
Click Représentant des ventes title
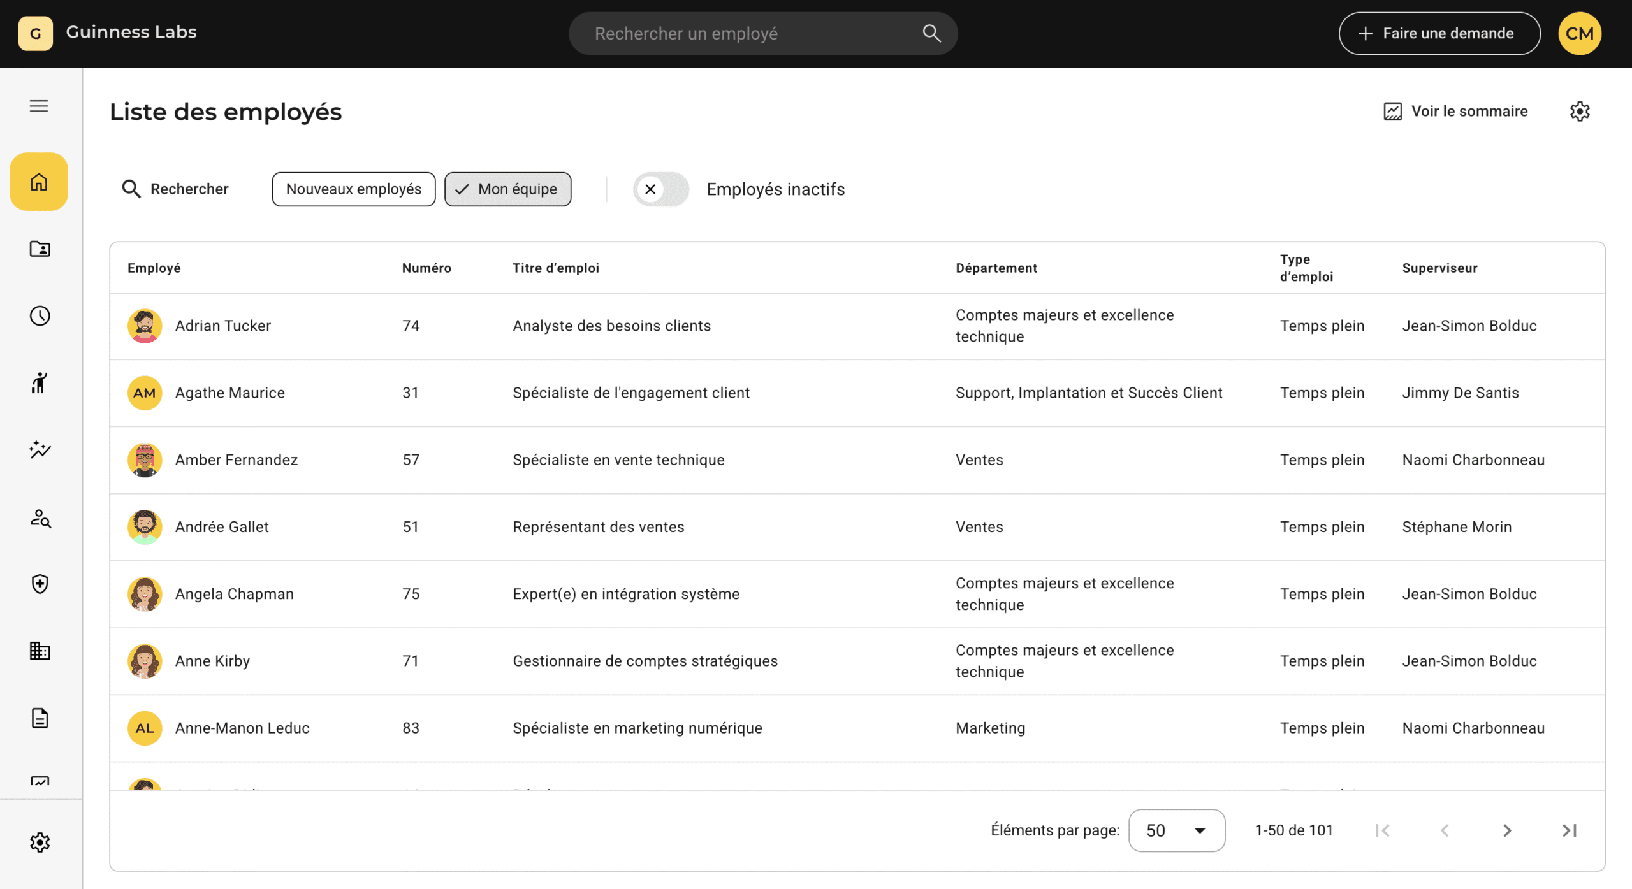[598, 527]
